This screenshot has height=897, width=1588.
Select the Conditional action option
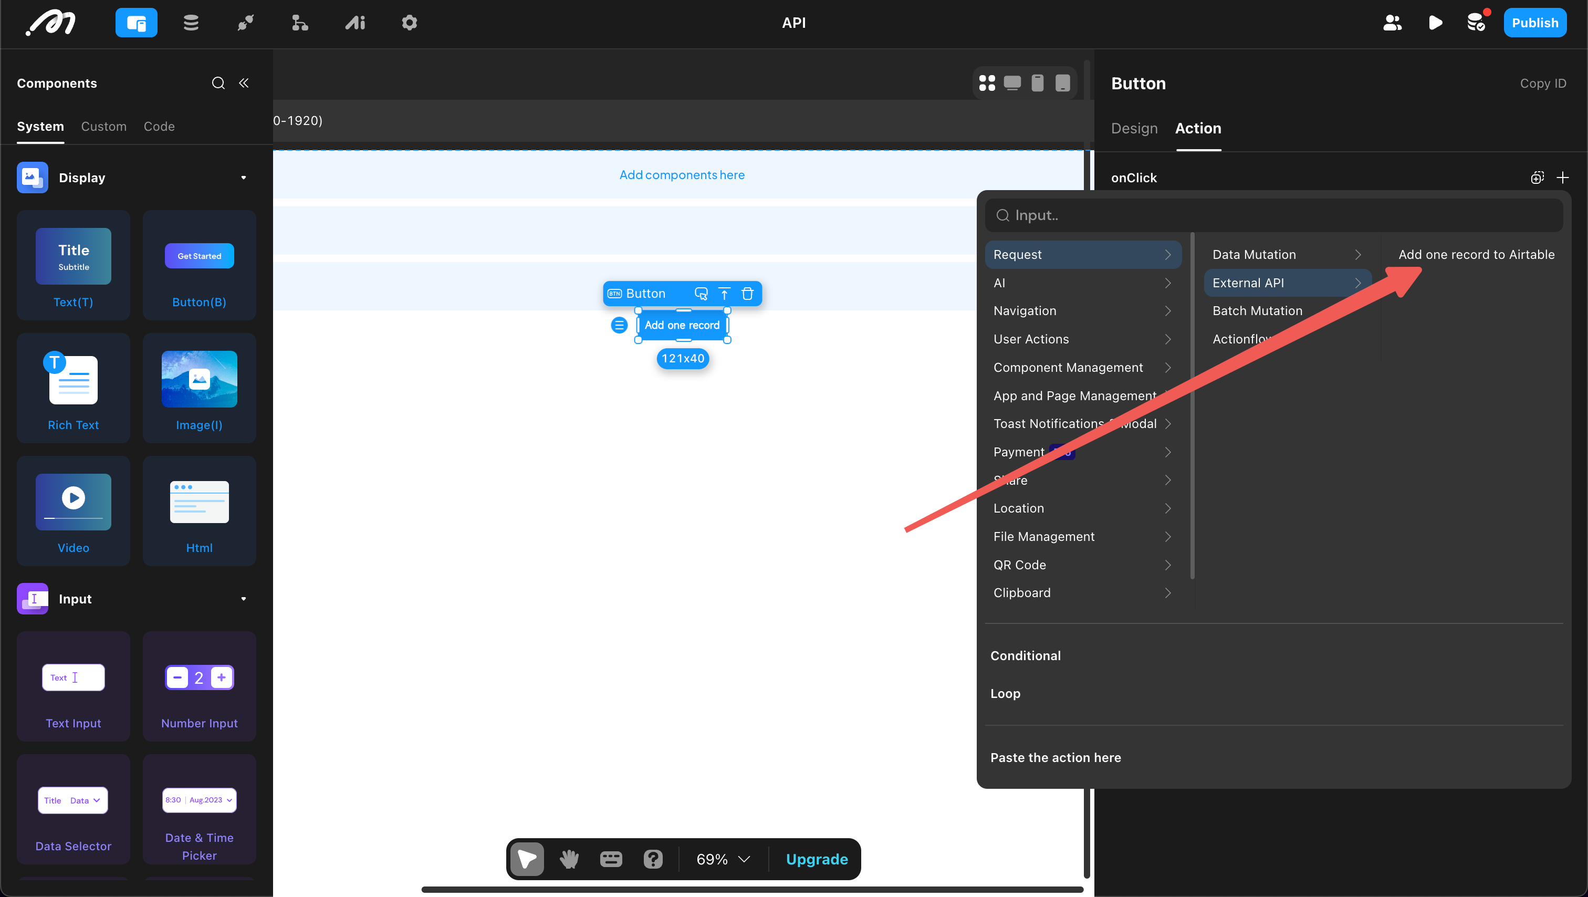1025,655
